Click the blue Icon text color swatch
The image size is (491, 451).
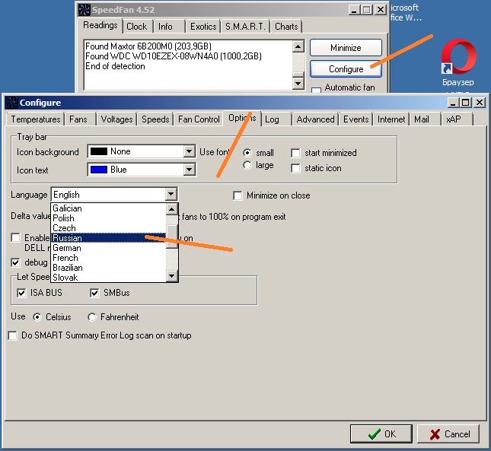[99, 170]
